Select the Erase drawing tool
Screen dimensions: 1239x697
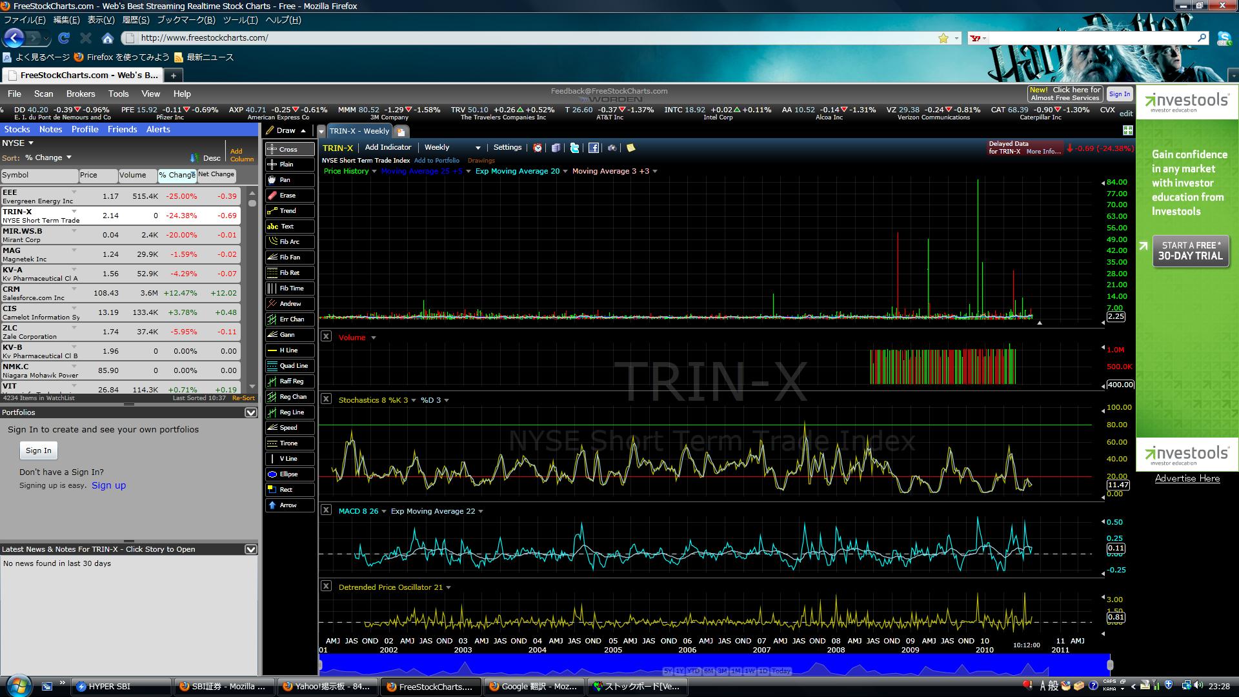point(289,196)
